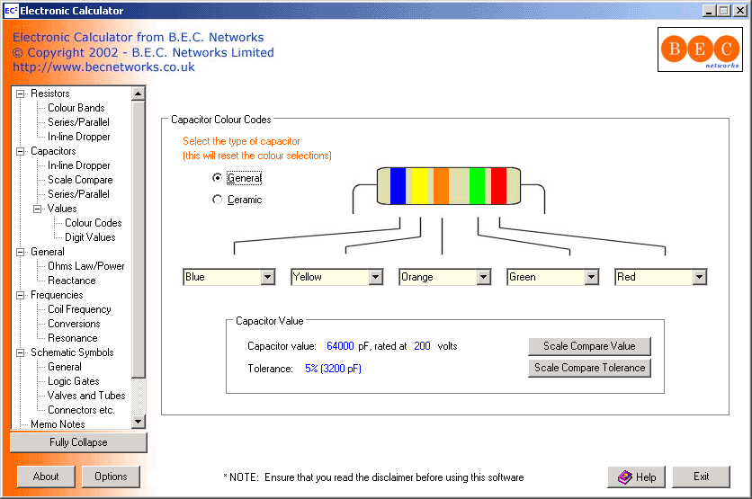The width and height of the screenshot is (752, 499).
Task: Open the Green colour band dropdown
Action: (x=591, y=277)
